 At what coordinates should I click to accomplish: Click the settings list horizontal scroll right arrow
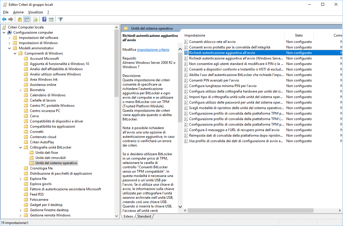pos(340,211)
